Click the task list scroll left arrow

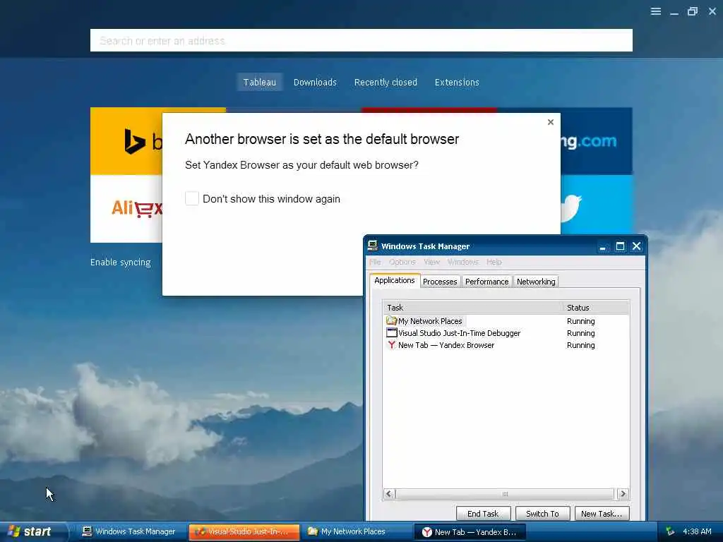[x=389, y=494]
